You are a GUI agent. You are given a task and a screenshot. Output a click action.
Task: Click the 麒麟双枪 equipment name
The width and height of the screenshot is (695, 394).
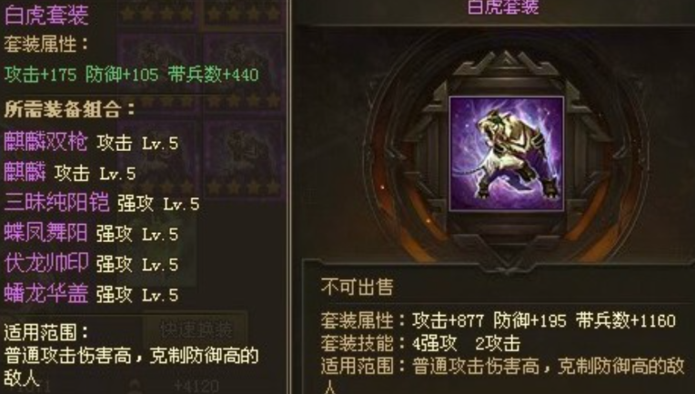45,142
